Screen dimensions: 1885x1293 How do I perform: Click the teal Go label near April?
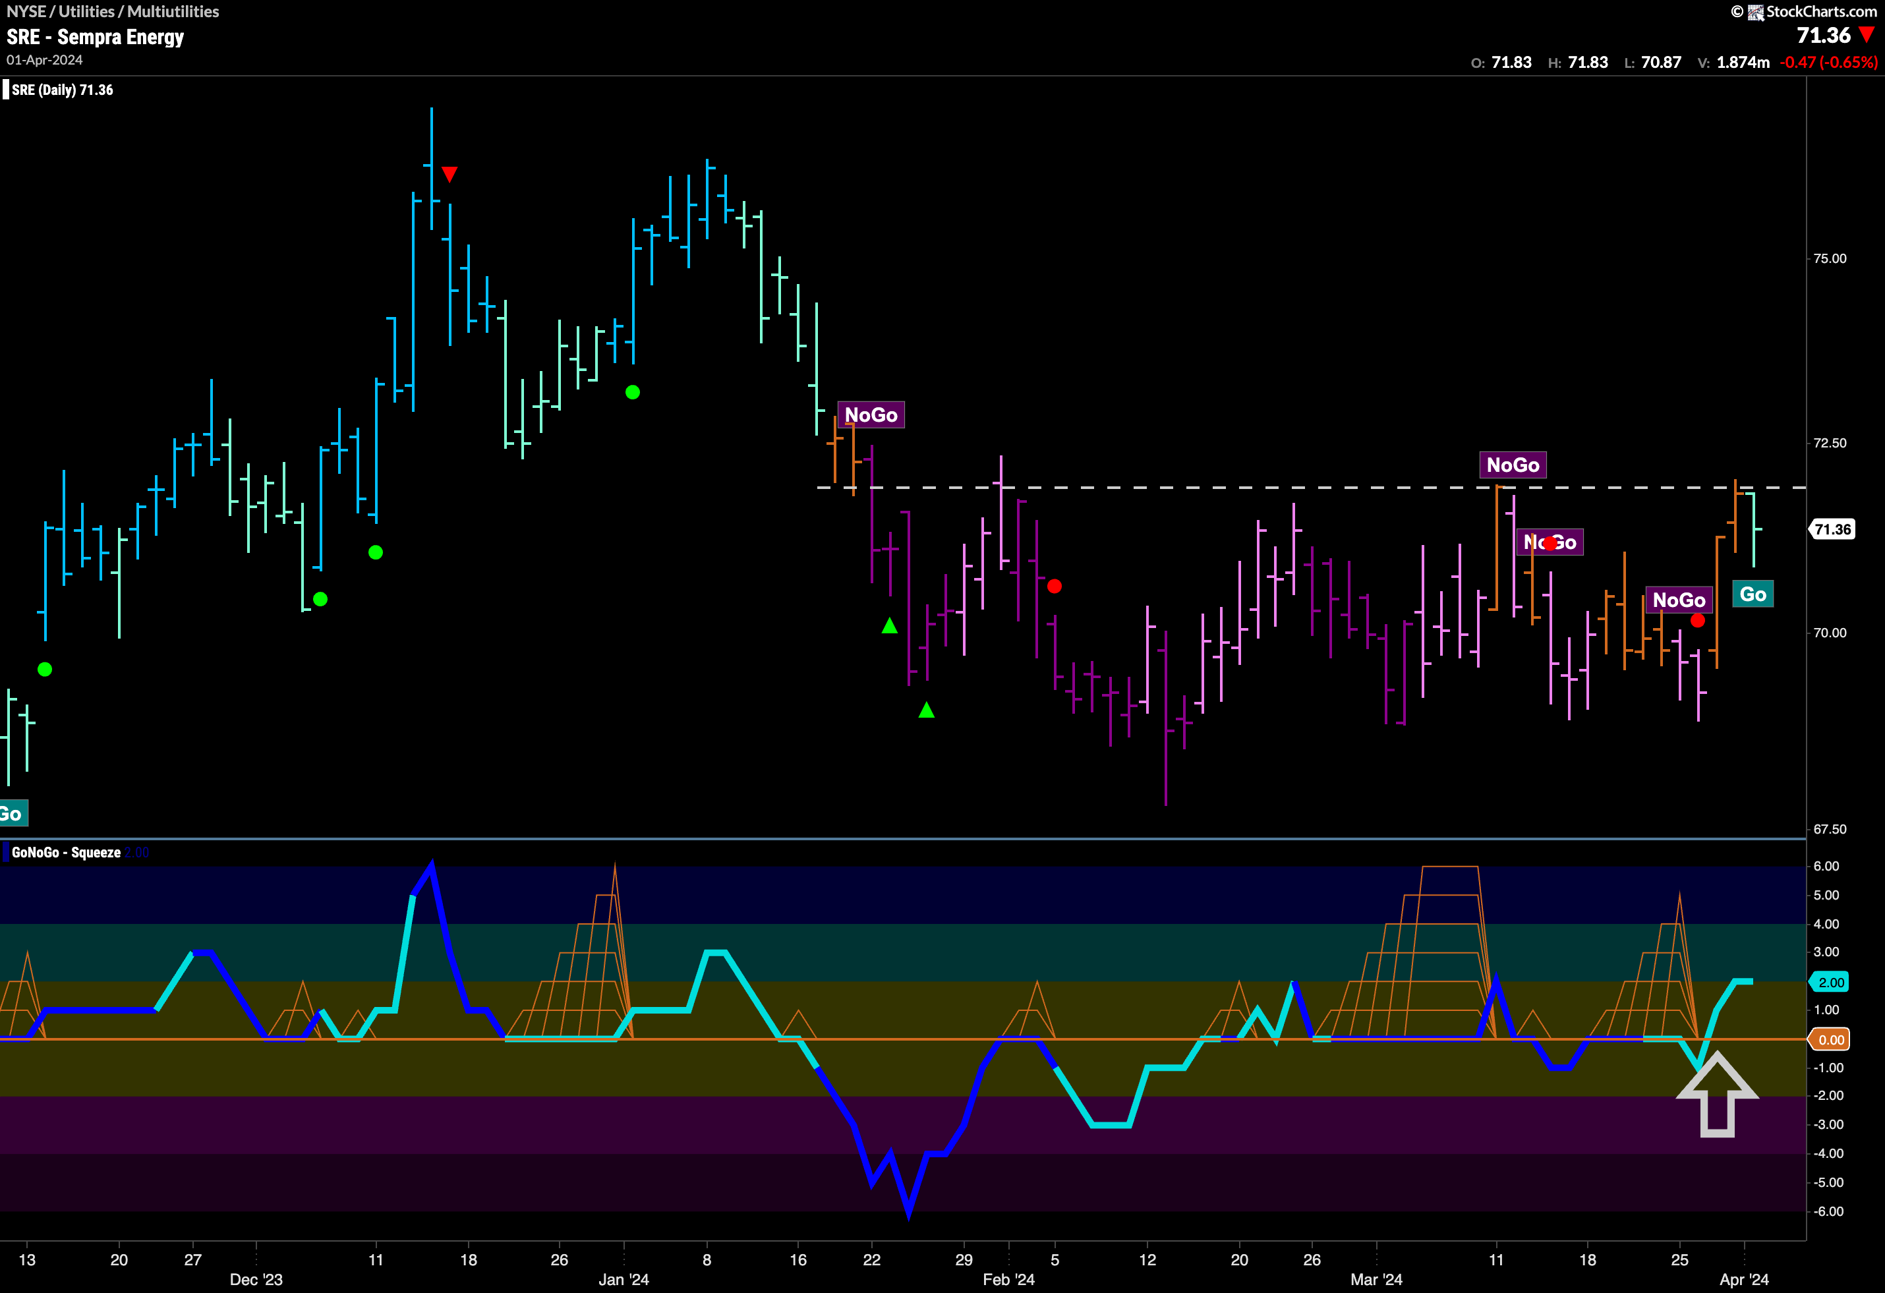(1753, 594)
